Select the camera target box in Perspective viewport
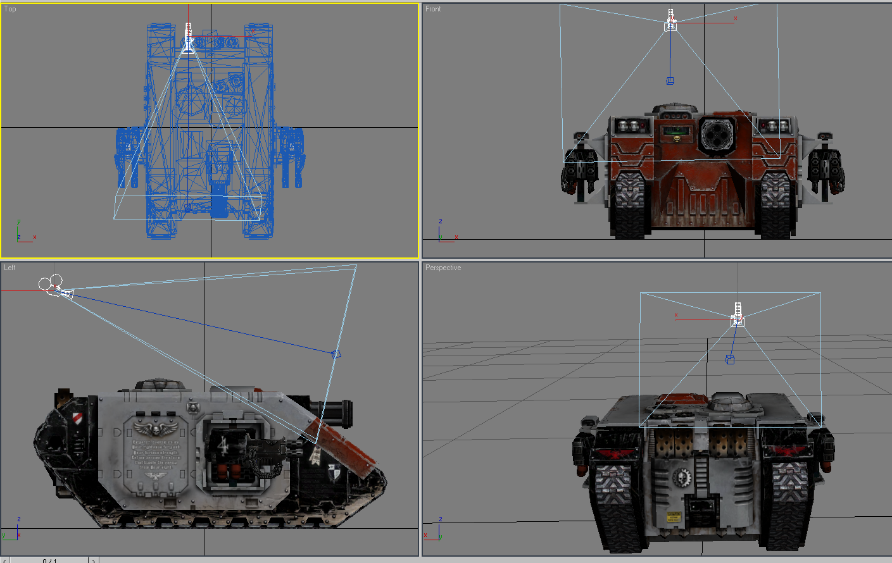 (x=730, y=359)
